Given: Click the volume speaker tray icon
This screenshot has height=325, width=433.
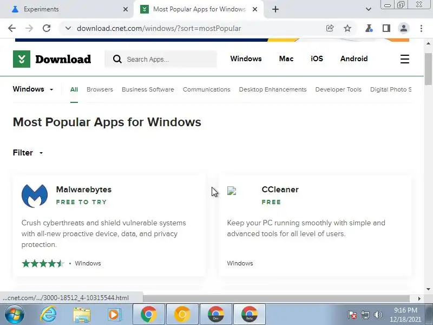Looking at the screenshot, I should (378, 315).
